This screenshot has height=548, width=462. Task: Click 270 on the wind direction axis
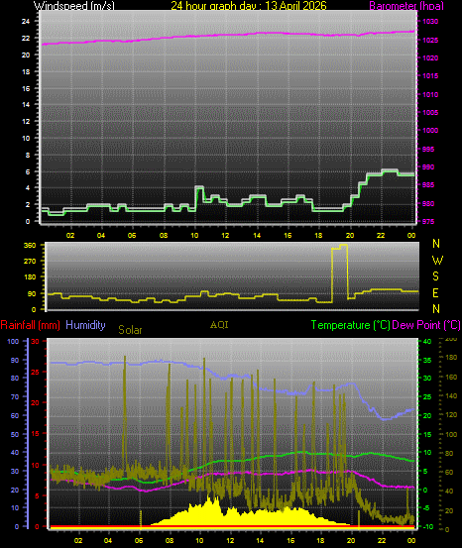(30, 261)
